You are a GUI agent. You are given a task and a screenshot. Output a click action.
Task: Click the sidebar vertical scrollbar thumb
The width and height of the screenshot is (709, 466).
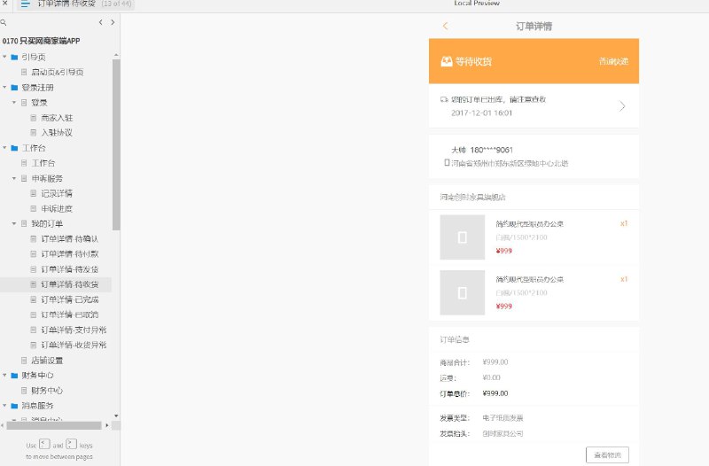coord(116,144)
